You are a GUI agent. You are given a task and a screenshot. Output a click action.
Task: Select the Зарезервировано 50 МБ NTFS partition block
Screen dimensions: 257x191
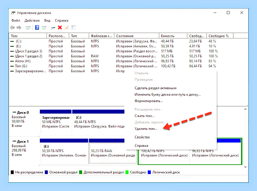(x=56, y=122)
